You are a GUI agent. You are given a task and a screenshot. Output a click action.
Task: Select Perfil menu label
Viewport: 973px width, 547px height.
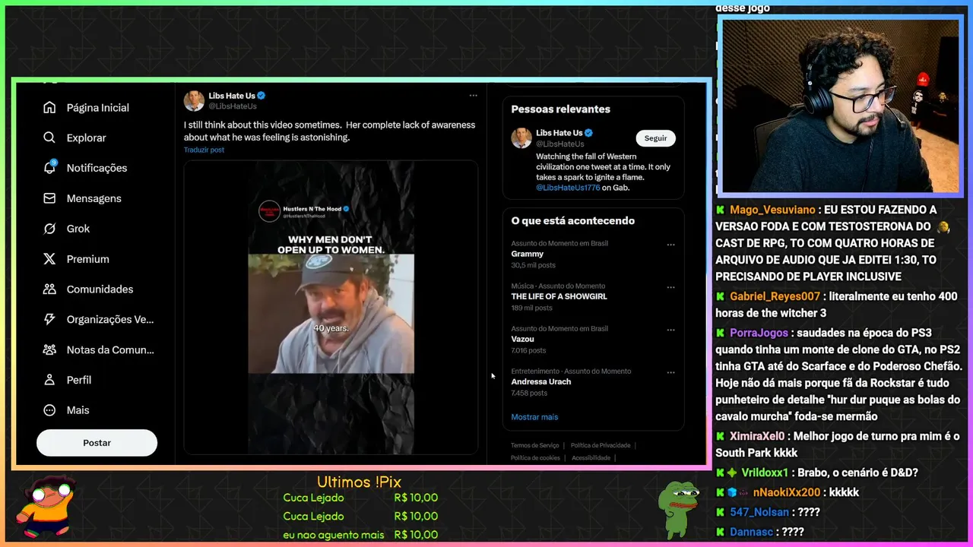coord(79,380)
